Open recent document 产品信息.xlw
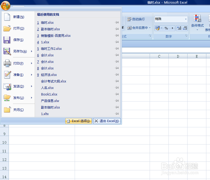This screenshot has height=180, width=210. pyautogui.click(x=50, y=101)
